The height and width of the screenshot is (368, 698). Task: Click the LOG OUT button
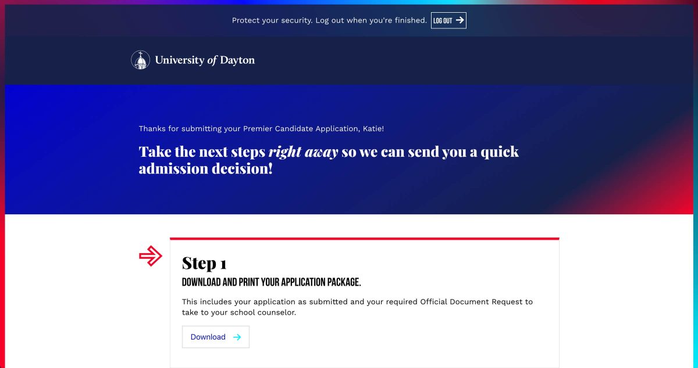448,20
